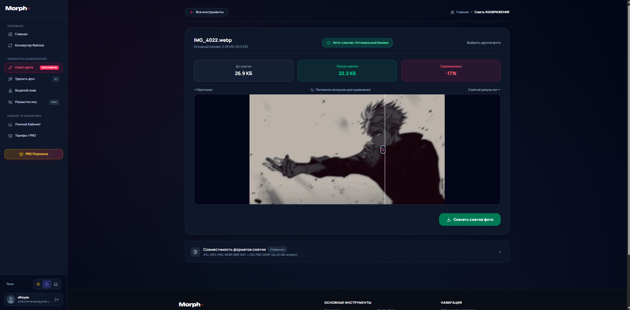Click the Тема: label in the sidebar
Viewport: 630px width, 310px height.
[x=10, y=284]
